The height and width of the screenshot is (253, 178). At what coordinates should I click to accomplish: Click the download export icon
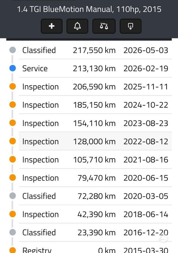point(130,26)
